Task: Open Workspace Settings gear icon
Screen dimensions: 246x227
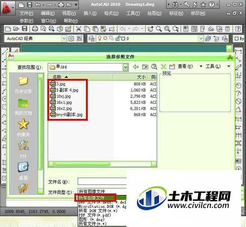Action: click(x=71, y=39)
